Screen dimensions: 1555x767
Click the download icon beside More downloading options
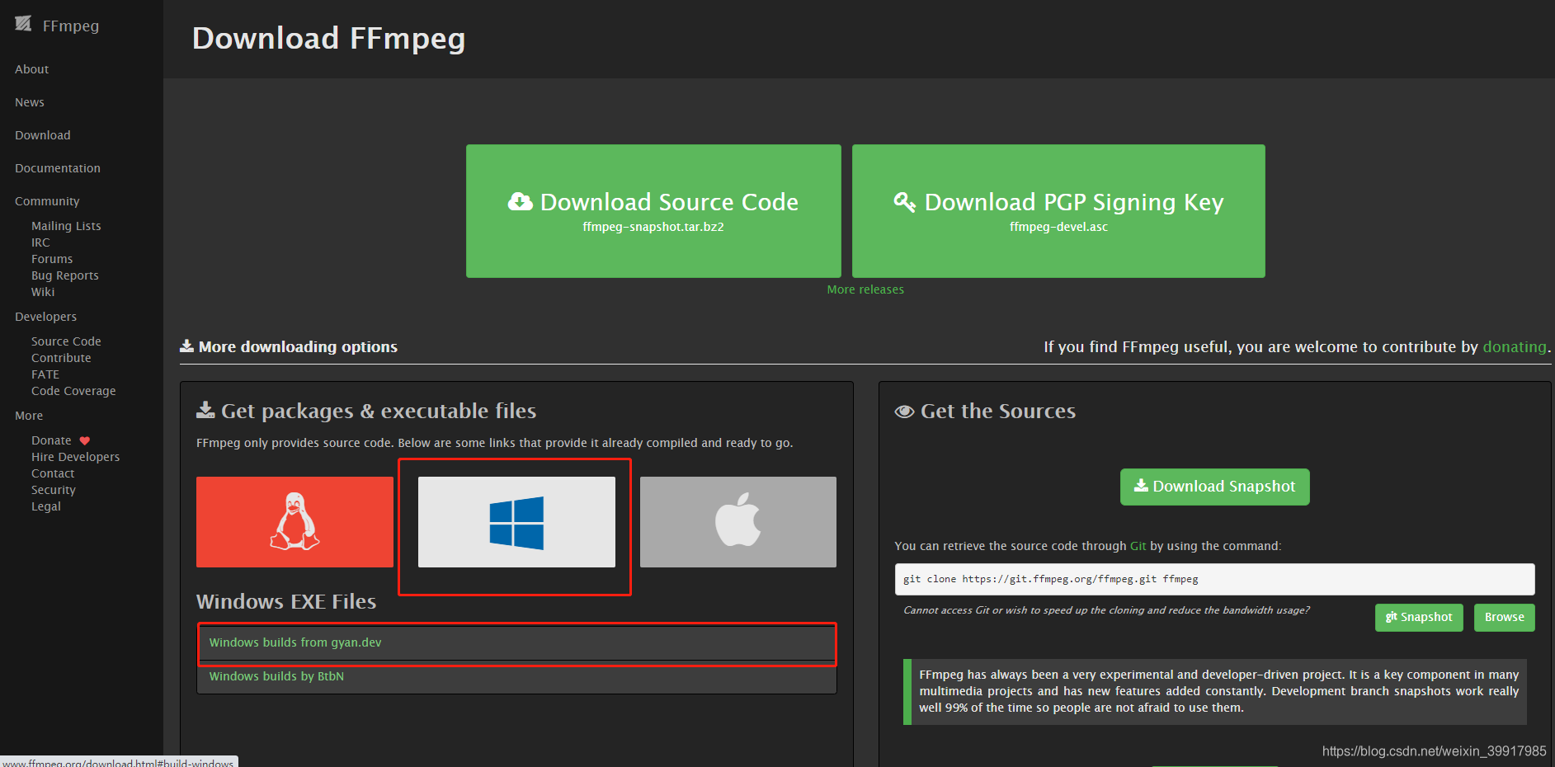point(187,346)
